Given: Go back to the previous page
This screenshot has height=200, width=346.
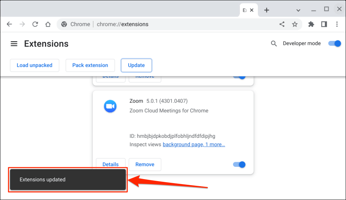Looking at the screenshot, I should click(x=9, y=24).
